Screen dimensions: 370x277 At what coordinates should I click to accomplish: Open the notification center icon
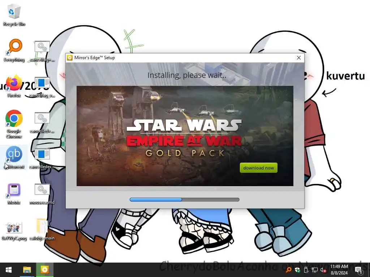point(358,270)
